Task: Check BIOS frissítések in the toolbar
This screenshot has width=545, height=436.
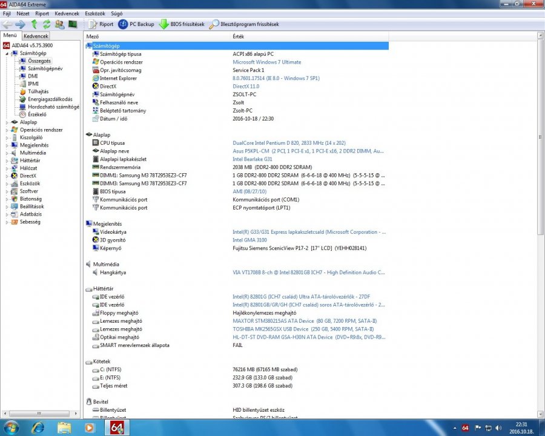Action: (x=182, y=24)
